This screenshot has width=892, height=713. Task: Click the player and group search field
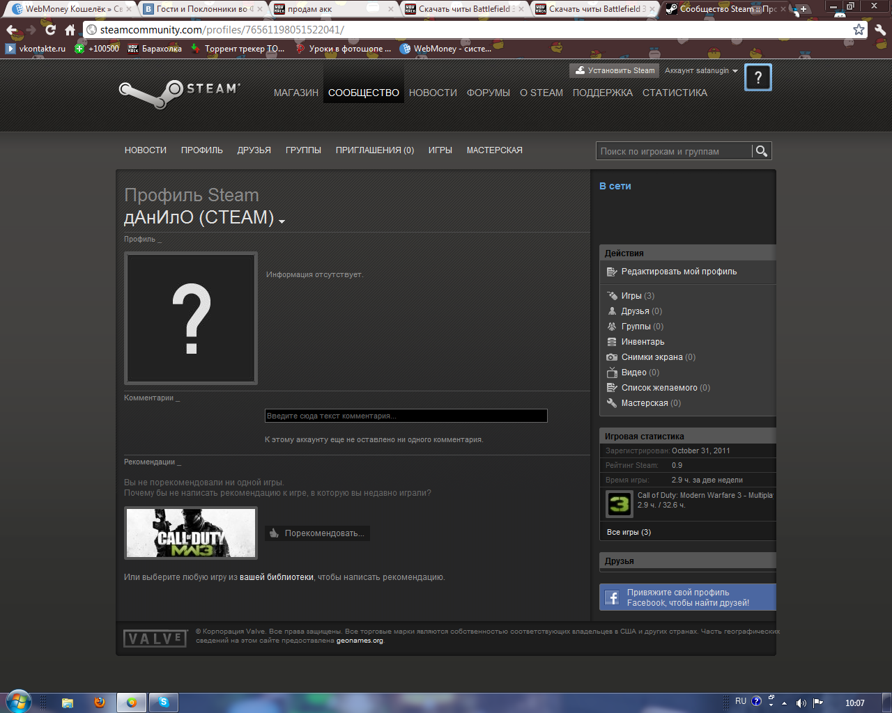click(675, 151)
